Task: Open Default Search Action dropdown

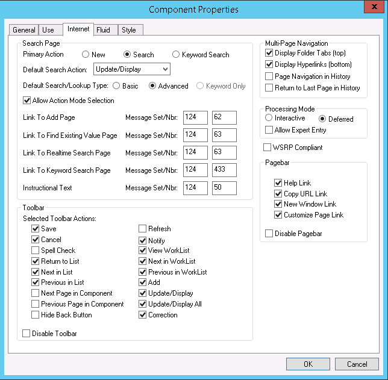Action: [131, 69]
